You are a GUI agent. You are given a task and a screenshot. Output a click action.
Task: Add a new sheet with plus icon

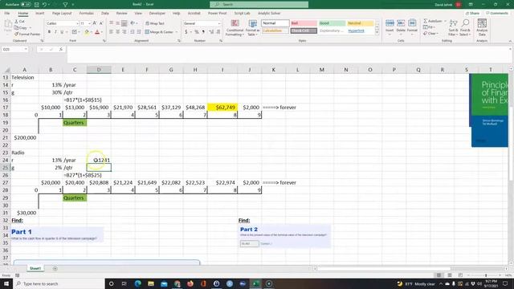pyautogui.click(x=55, y=268)
